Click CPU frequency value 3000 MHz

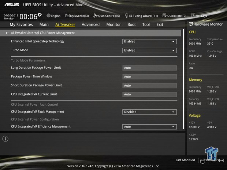pyautogui.click(x=195, y=44)
